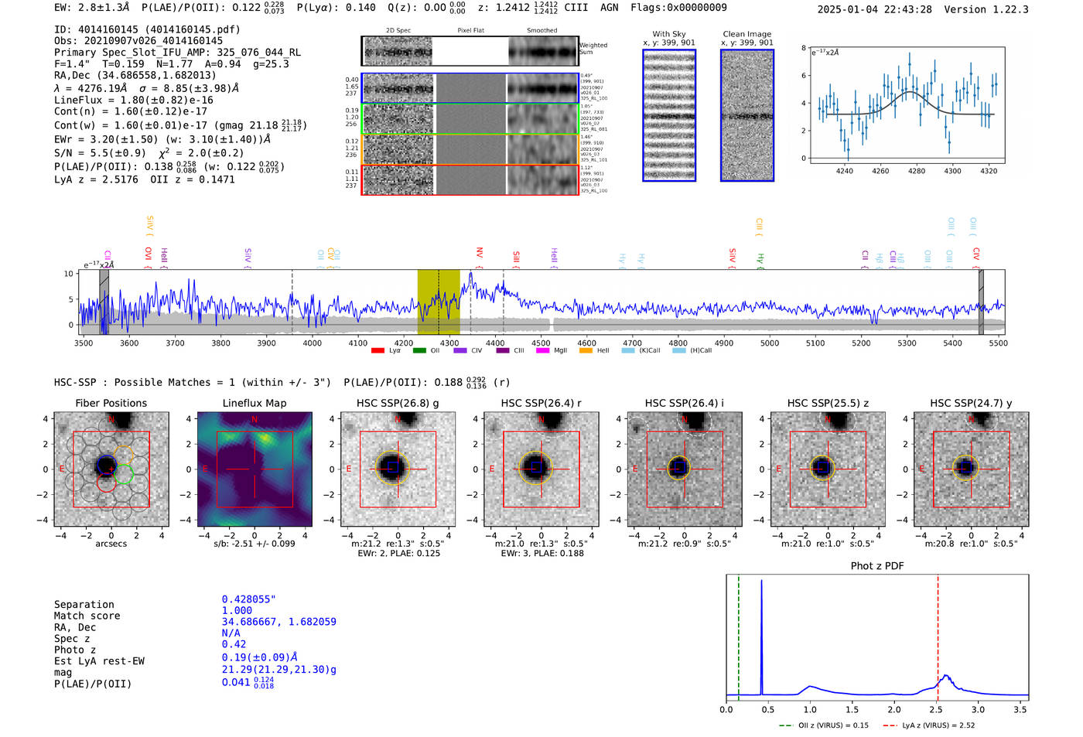Screen dimensions: 1083x737
Task: Click the Photo z value 0.42
Action: click(x=234, y=644)
